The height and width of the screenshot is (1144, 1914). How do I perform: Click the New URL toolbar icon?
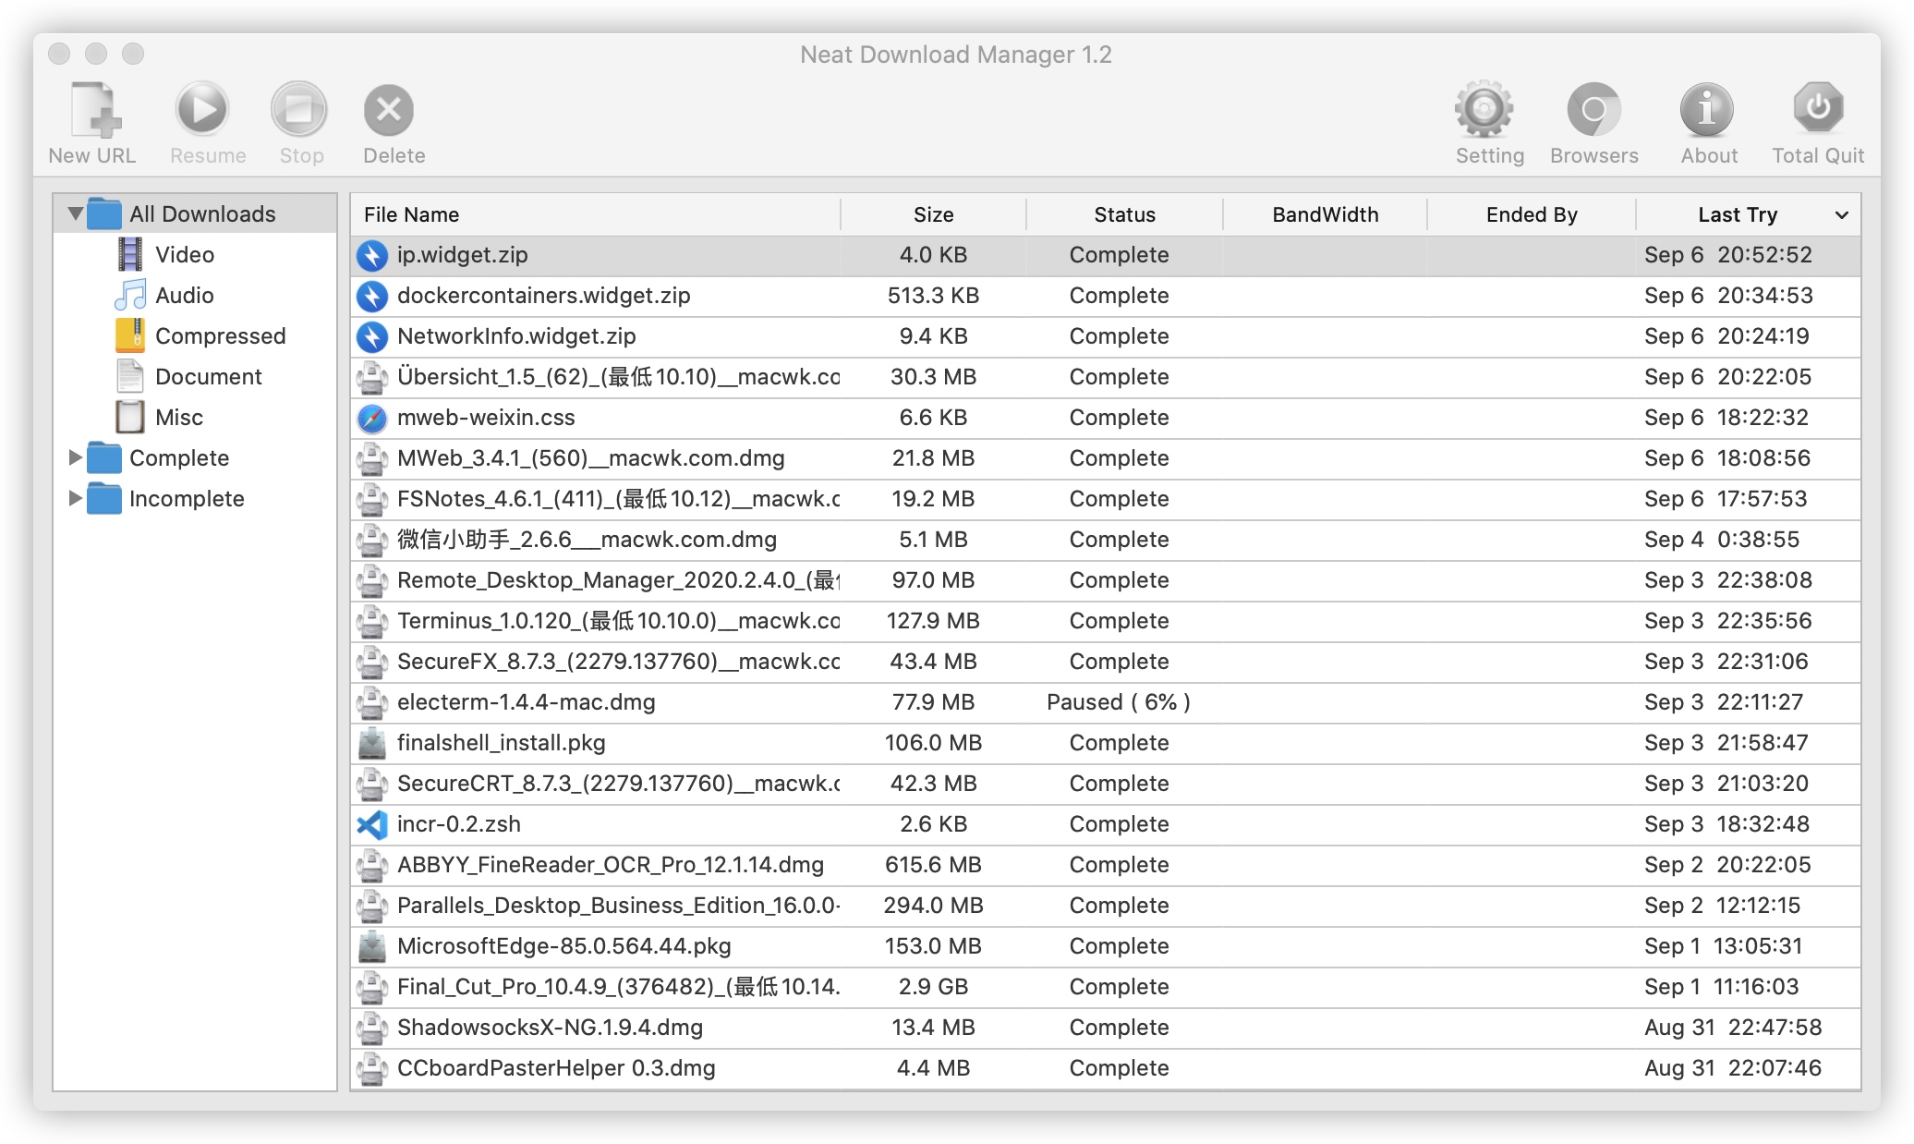coord(94,111)
